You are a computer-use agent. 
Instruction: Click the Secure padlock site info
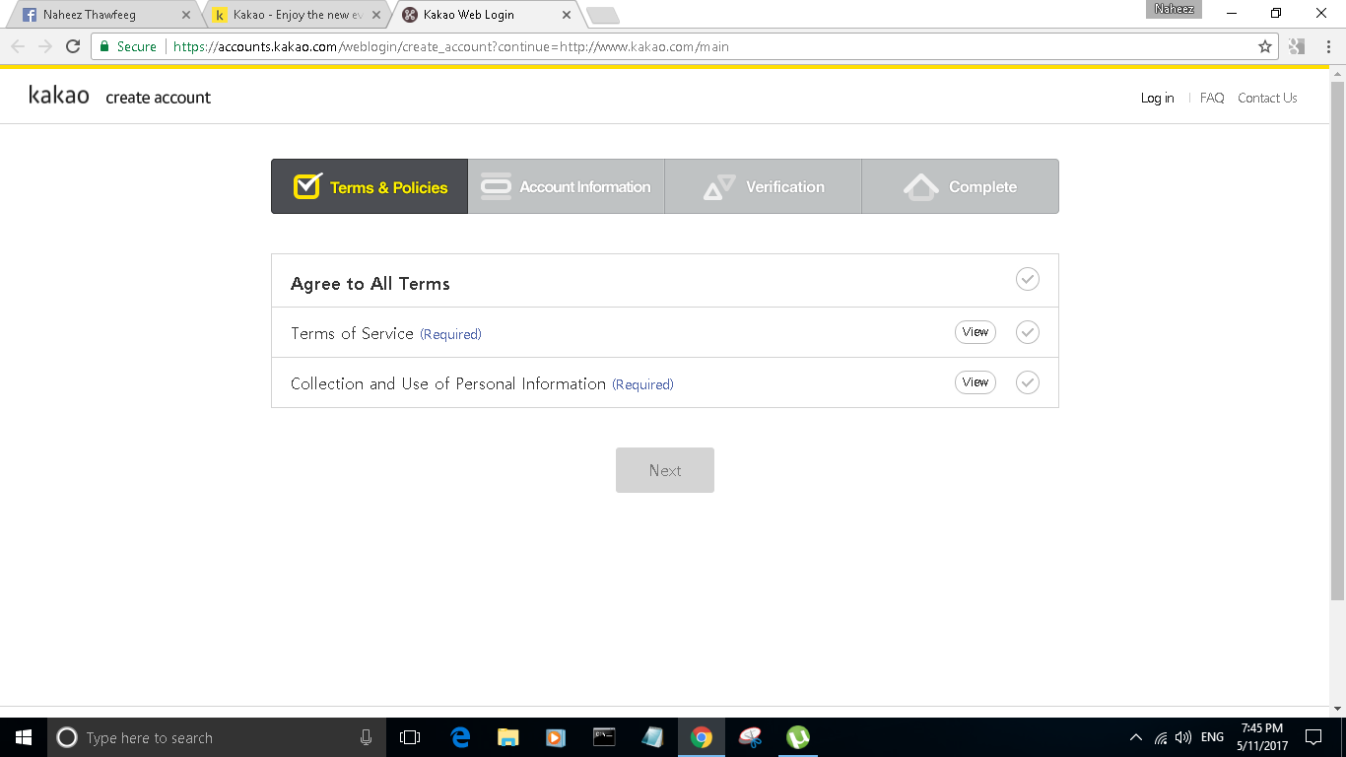(x=128, y=46)
